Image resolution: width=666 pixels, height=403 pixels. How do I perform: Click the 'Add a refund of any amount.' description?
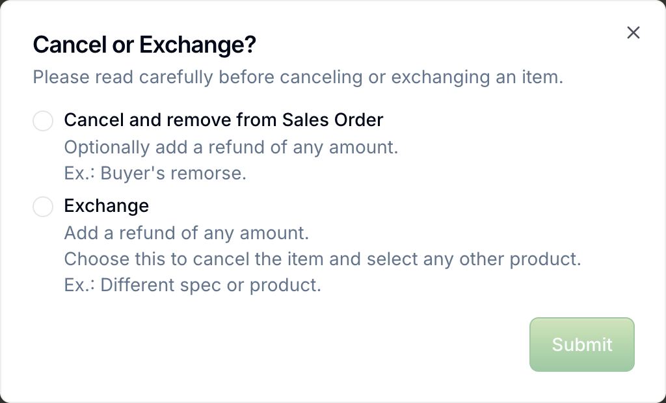pos(187,233)
